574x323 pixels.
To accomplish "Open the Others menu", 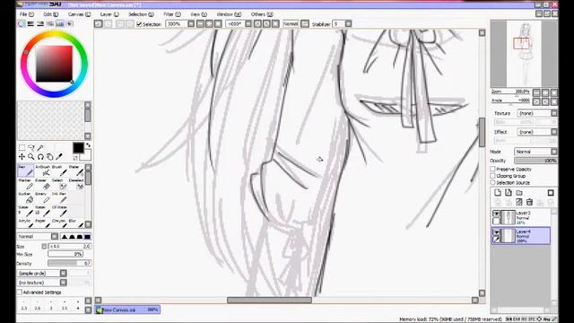I will [262, 14].
